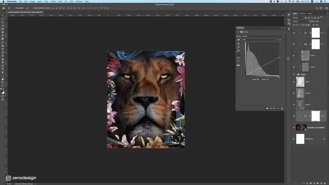Select the Gradient tool
Screen dimensions: 329x185
click(3, 56)
